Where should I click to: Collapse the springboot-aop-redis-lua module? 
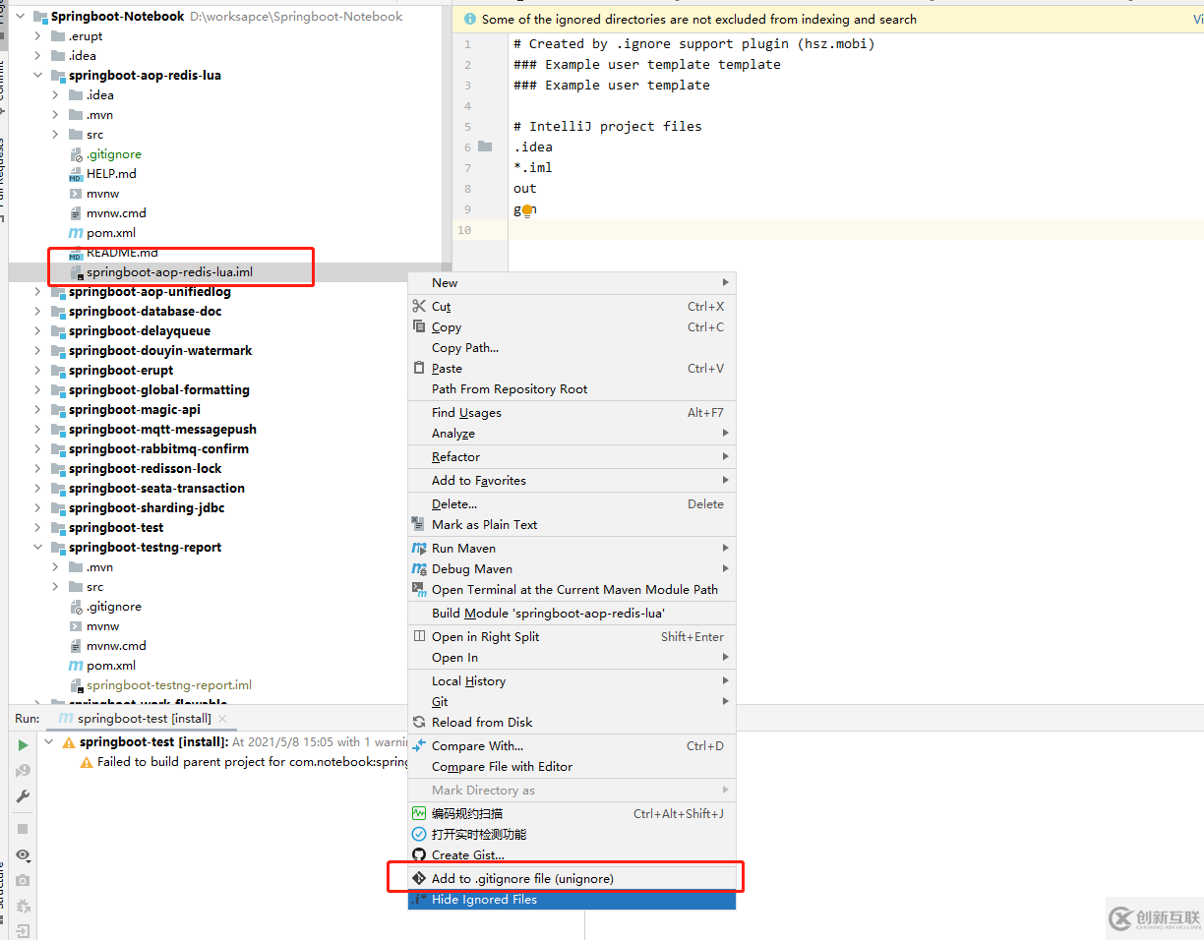coord(37,76)
